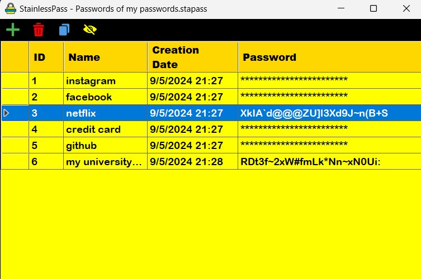Select the netflix name cell
The width and height of the screenshot is (421, 279).
point(106,113)
